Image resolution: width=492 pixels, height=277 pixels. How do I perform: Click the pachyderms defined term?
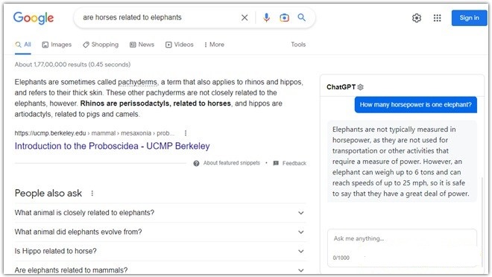137,82
